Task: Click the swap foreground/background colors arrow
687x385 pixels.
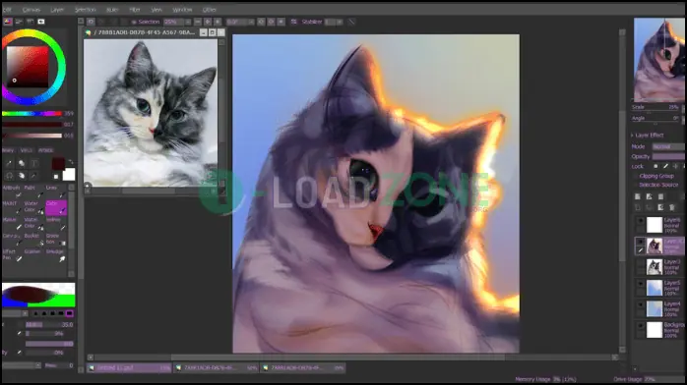Action: tap(71, 162)
